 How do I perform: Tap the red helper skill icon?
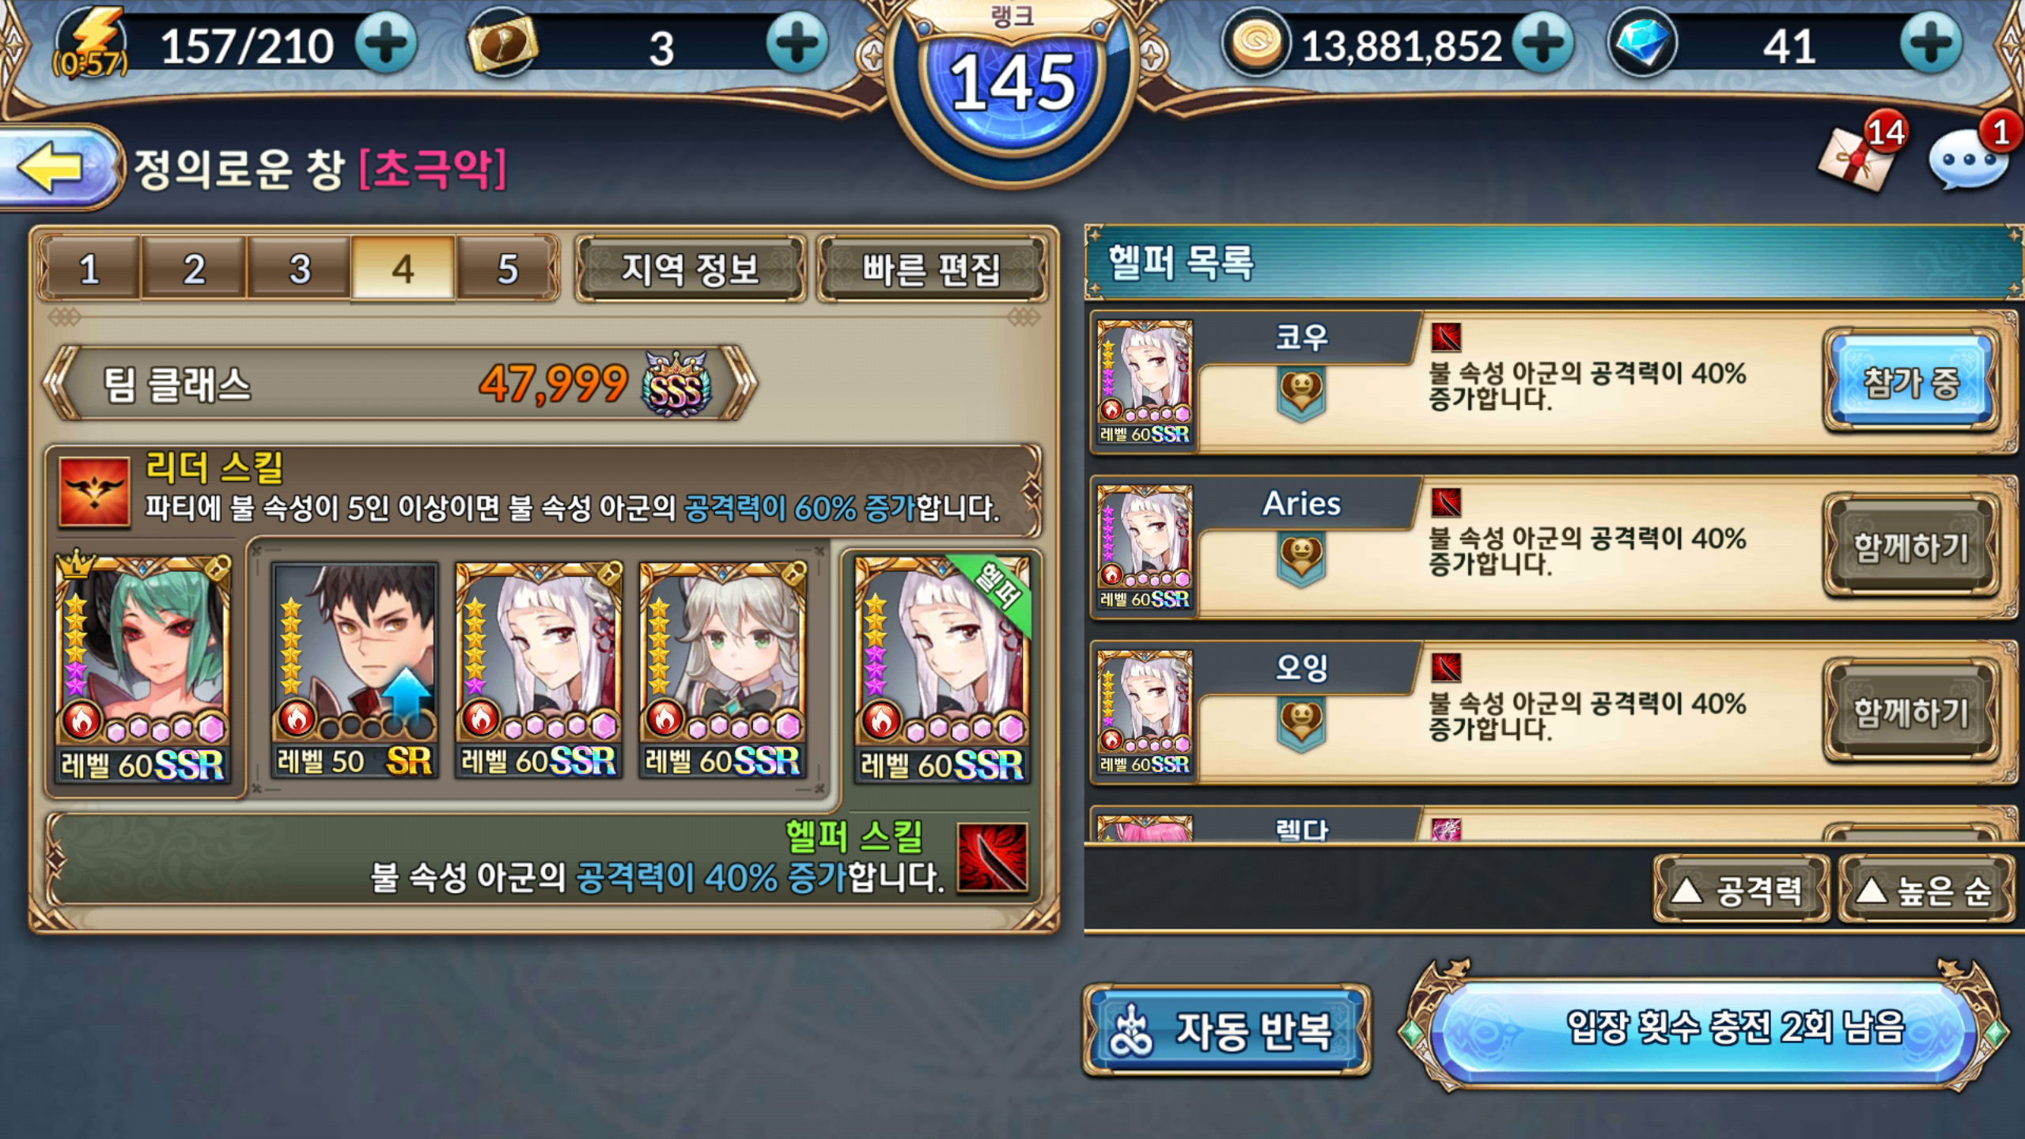click(992, 858)
